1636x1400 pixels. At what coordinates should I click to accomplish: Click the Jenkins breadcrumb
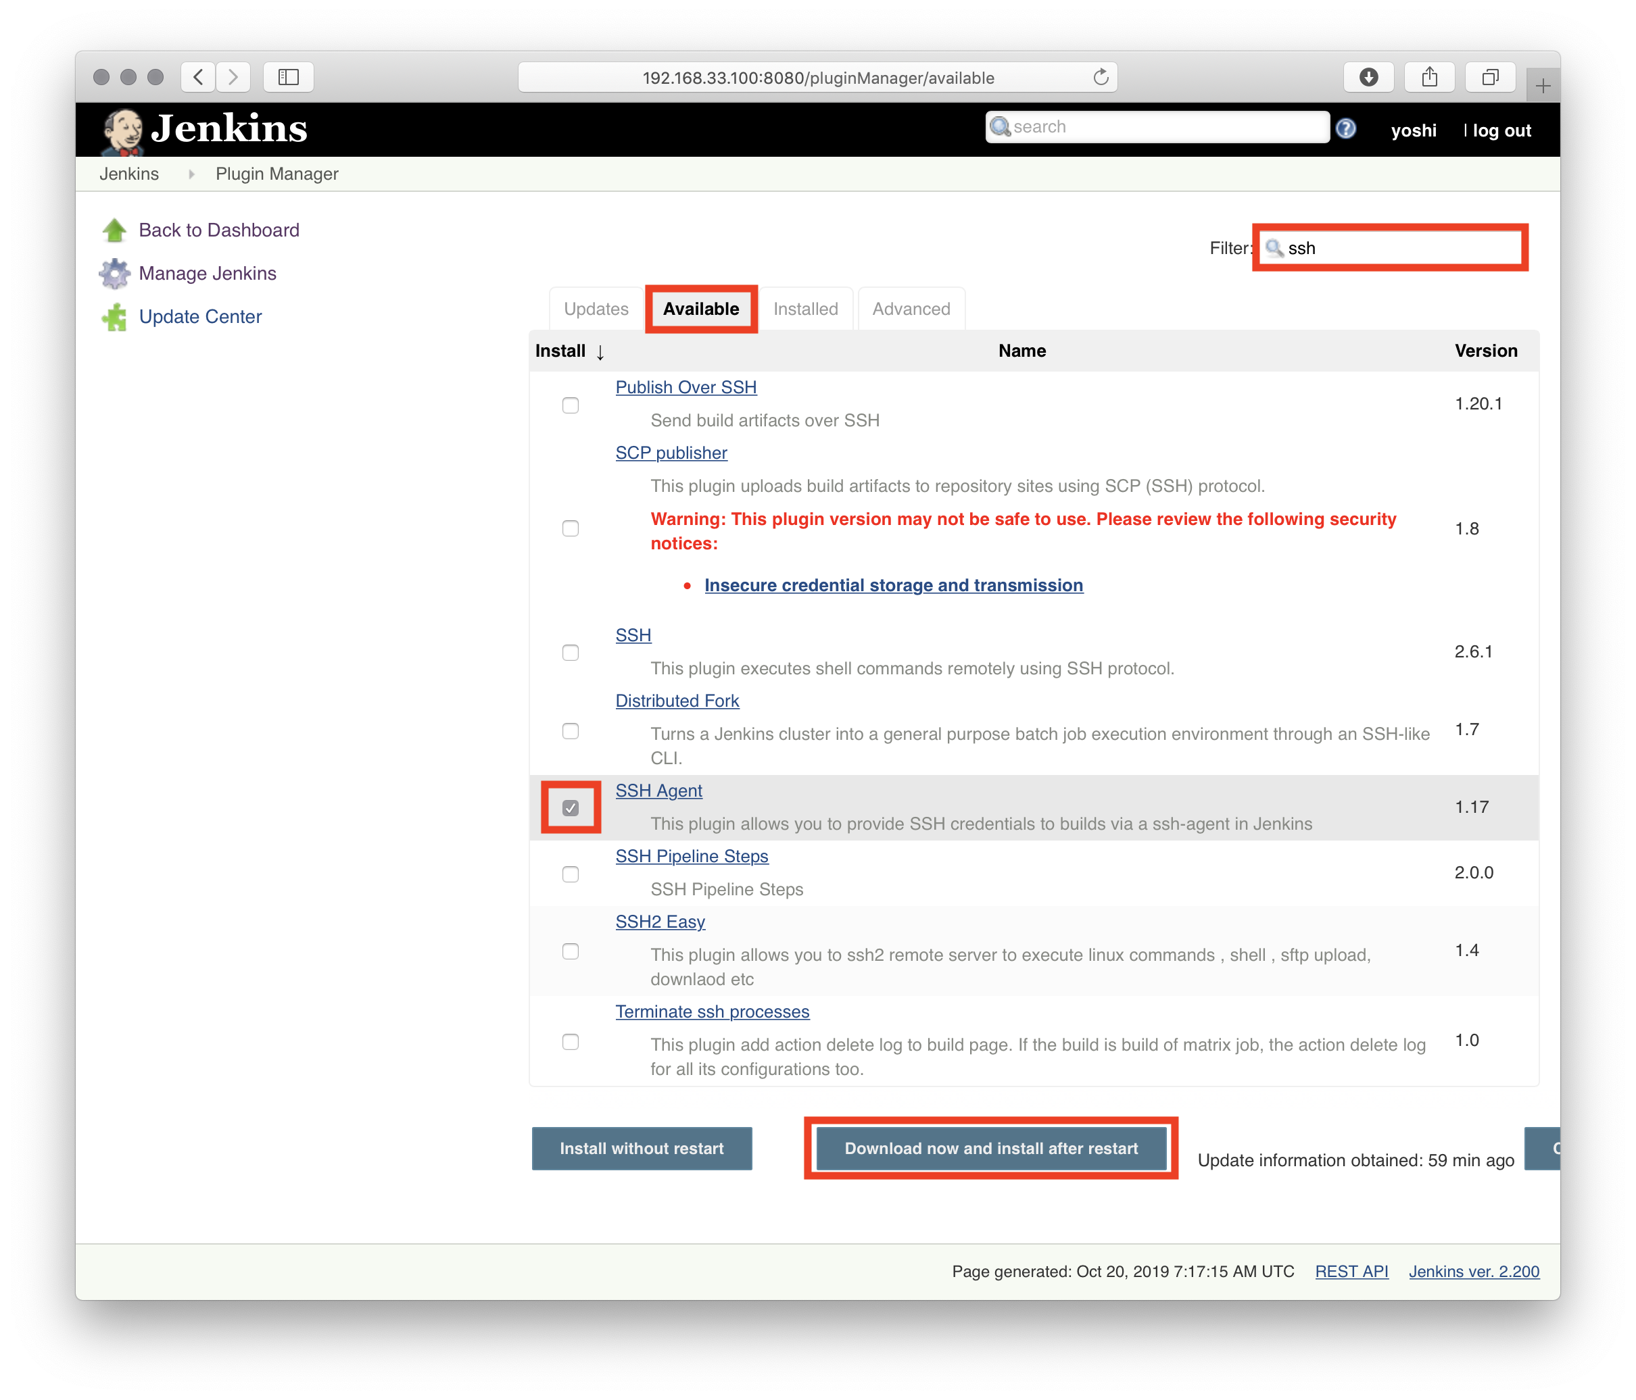coord(130,174)
